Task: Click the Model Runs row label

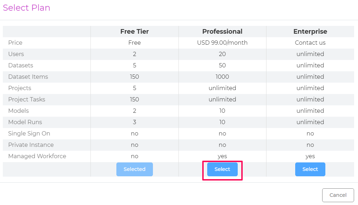Action: click(x=25, y=122)
